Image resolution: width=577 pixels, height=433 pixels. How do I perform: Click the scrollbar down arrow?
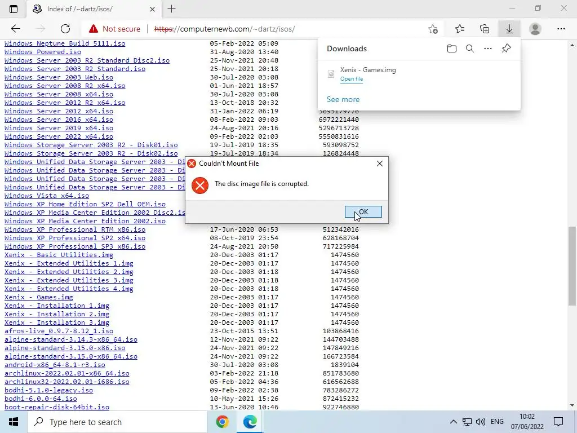point(572,405)
